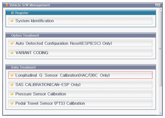Select Auto Detected Configuration Reset(ESP(ESC) Only)
The height and width of the screenshot is (118, 165).
[x=80, y=43]
